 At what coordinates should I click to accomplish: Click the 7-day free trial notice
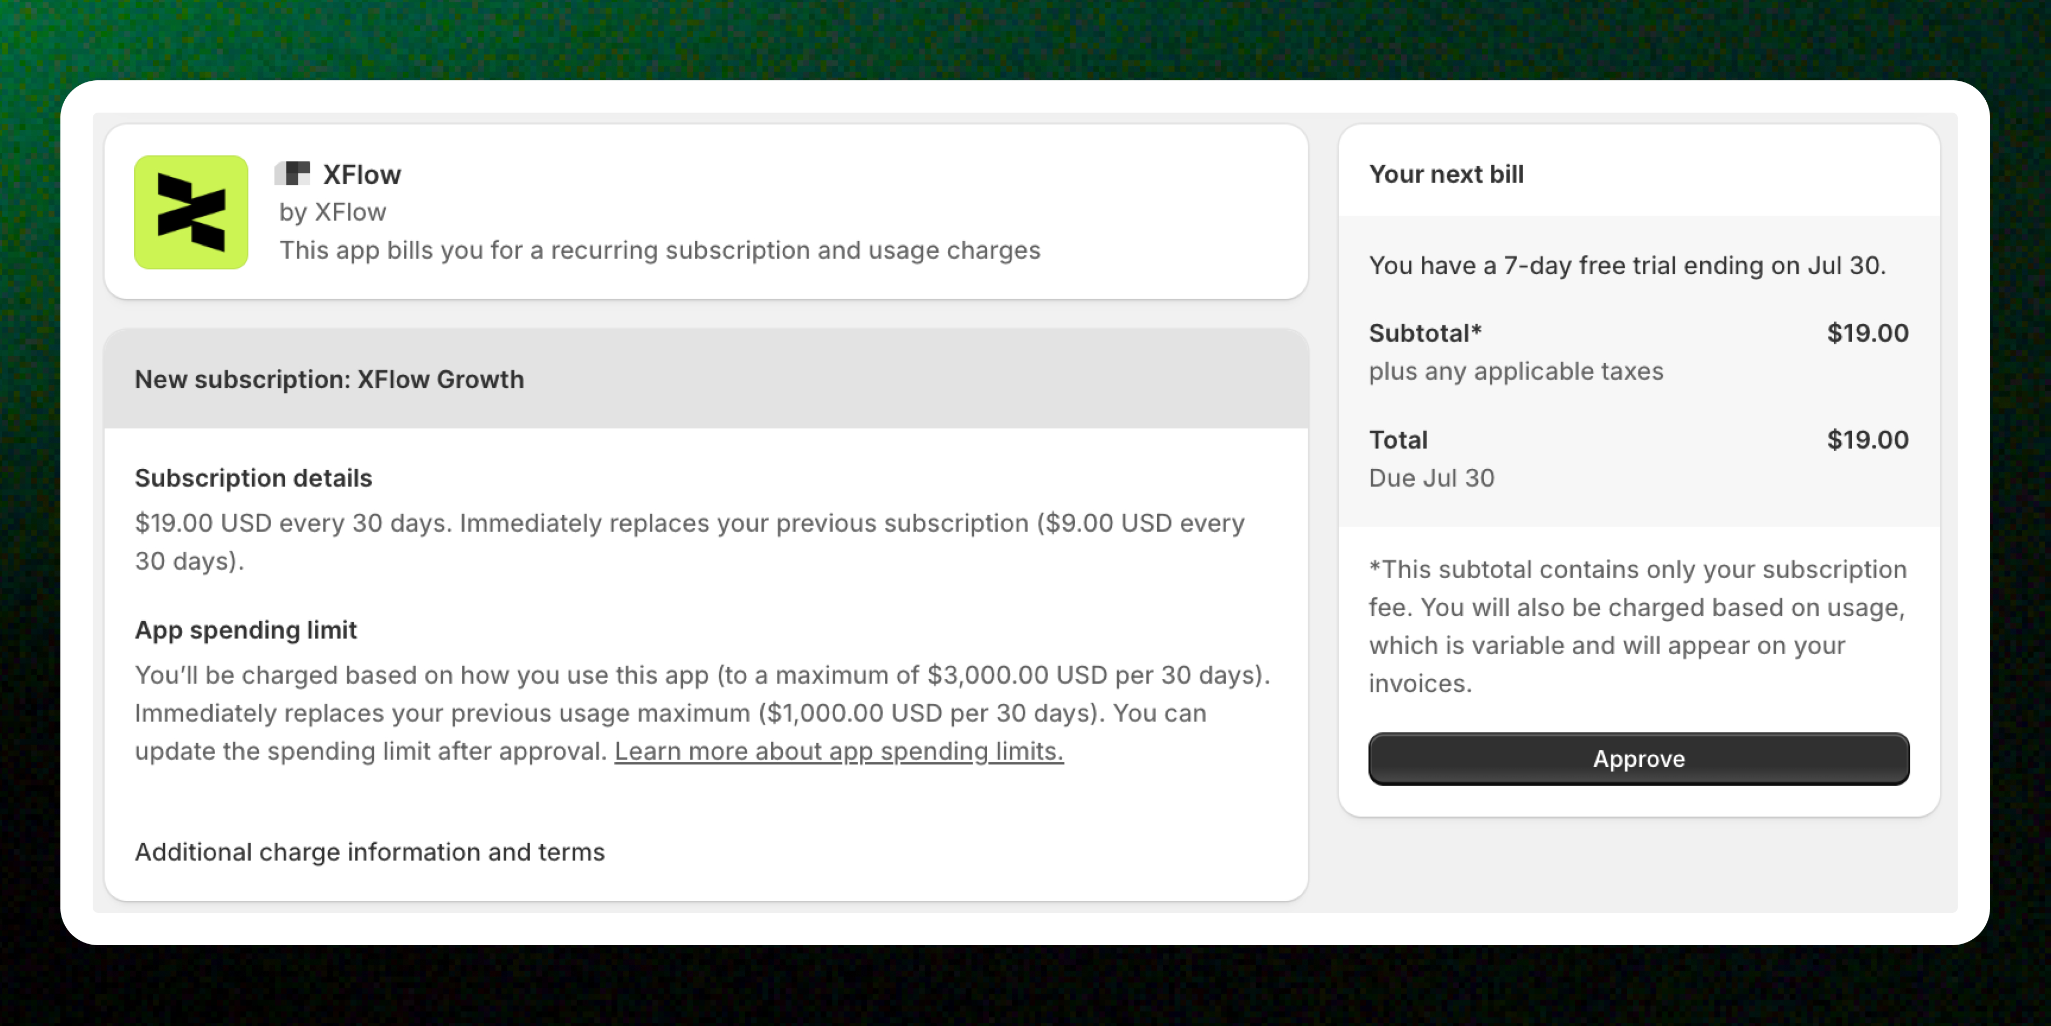point(1627,266)
